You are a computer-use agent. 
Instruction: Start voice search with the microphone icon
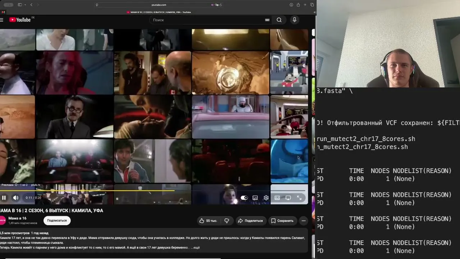point(294,20)
